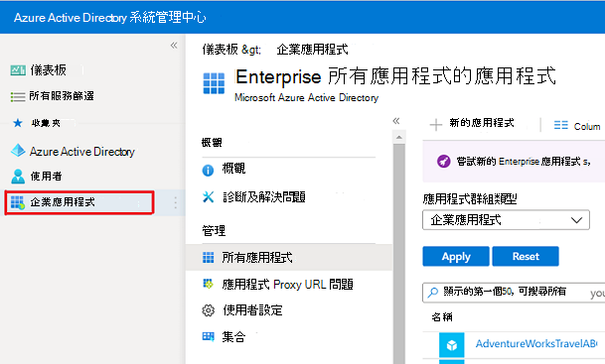The width and height of the screenshot is (605, 364).
Task: Click the 使用者設定 gear icon
Action: tap(208, 310)
